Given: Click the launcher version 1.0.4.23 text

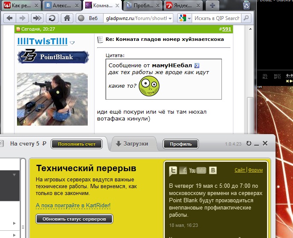Looking at the screenshot, I should tap(233, 144).
